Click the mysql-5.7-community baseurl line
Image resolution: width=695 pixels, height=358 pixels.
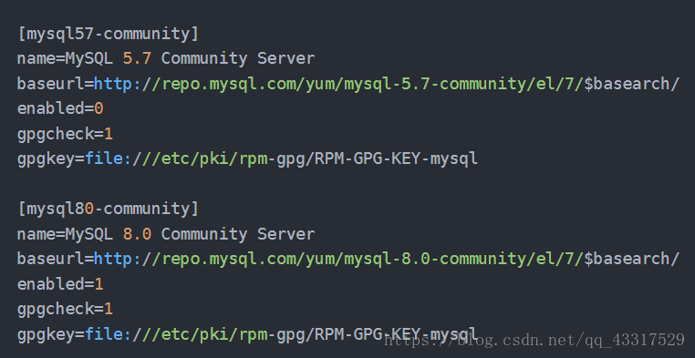tap(347, 84)
